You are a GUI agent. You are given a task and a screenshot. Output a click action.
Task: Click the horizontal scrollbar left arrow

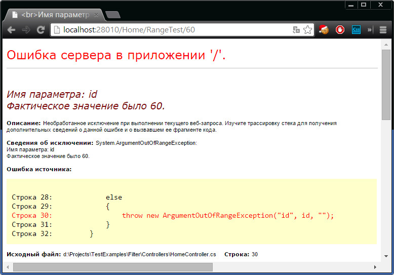point(8,267)
